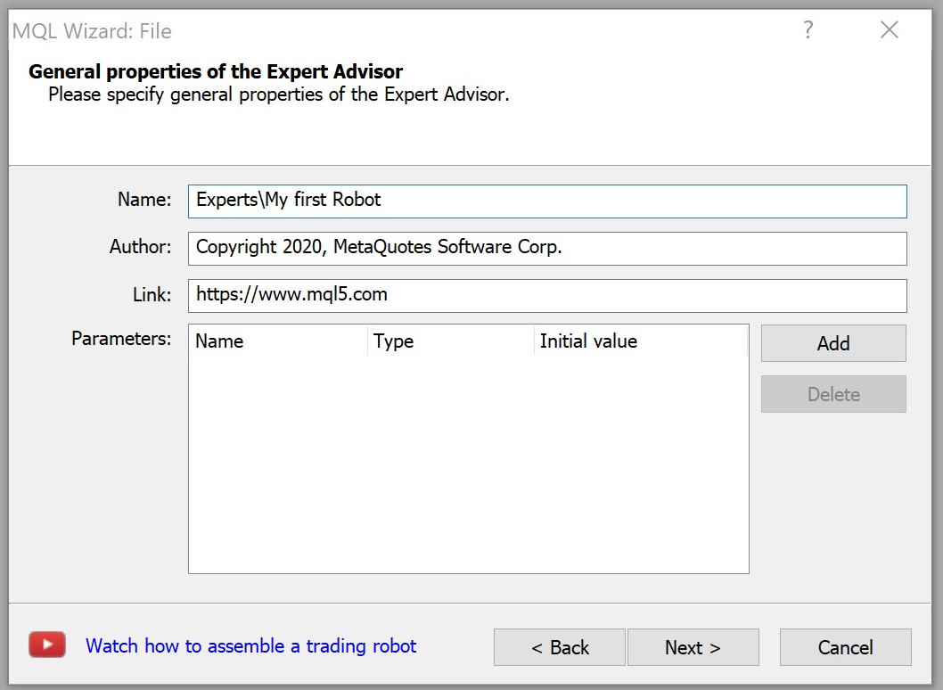Go to the next wizard step
Image resolution: width=943 pixels, height=690 pixels.
click(x=693, y=647)
